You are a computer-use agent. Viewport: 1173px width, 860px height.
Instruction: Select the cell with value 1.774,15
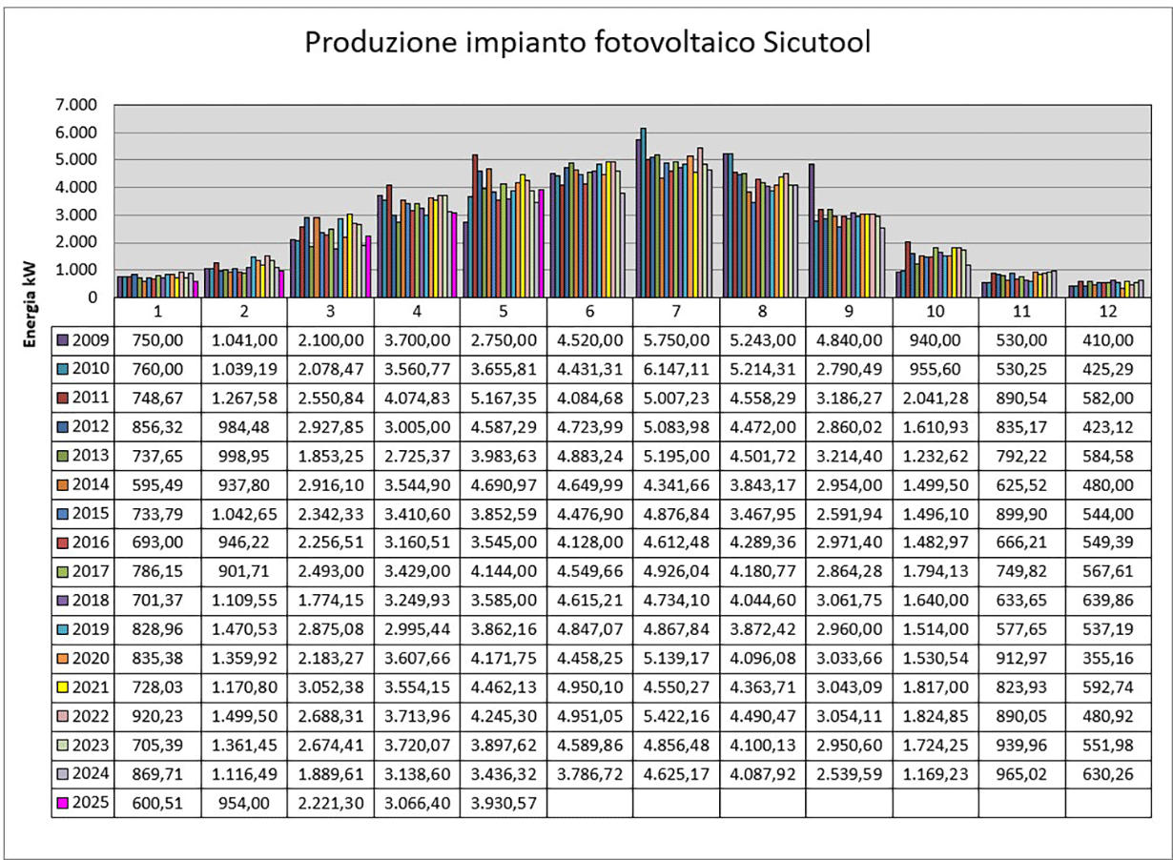pyautogui.click(x=331, y=601)
